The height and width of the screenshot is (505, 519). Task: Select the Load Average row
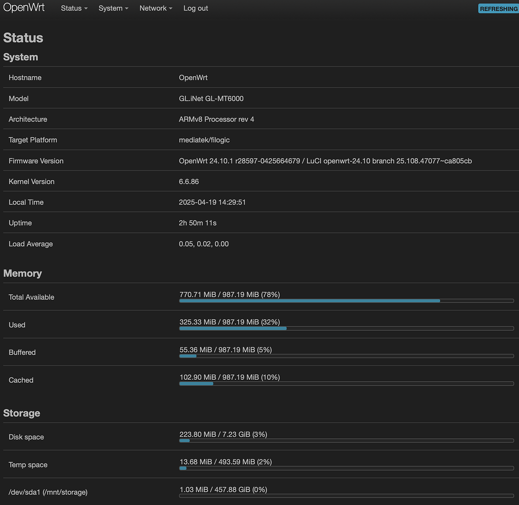tap(203, 244)
